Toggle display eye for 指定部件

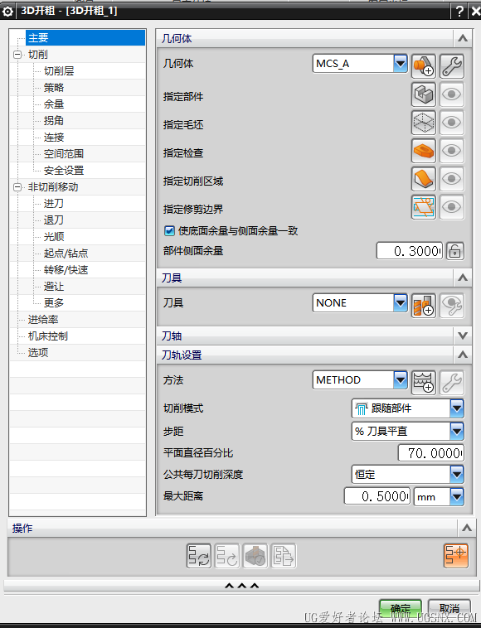click(452, 94)
